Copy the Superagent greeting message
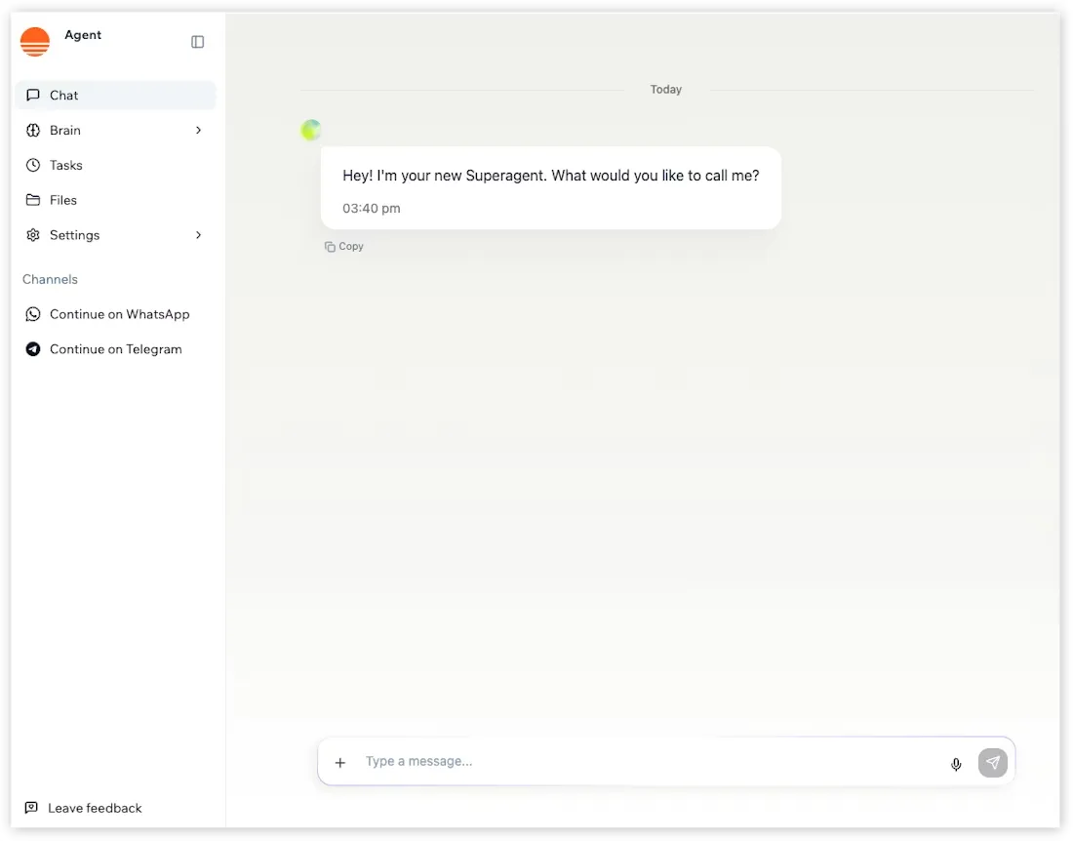The height and width of the screenshot is (841, 1073). click(343, 246)
